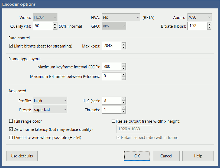Open the Audio codec AAC dropdown
Viewport: 220px width, 168px height.
point(199,17)
